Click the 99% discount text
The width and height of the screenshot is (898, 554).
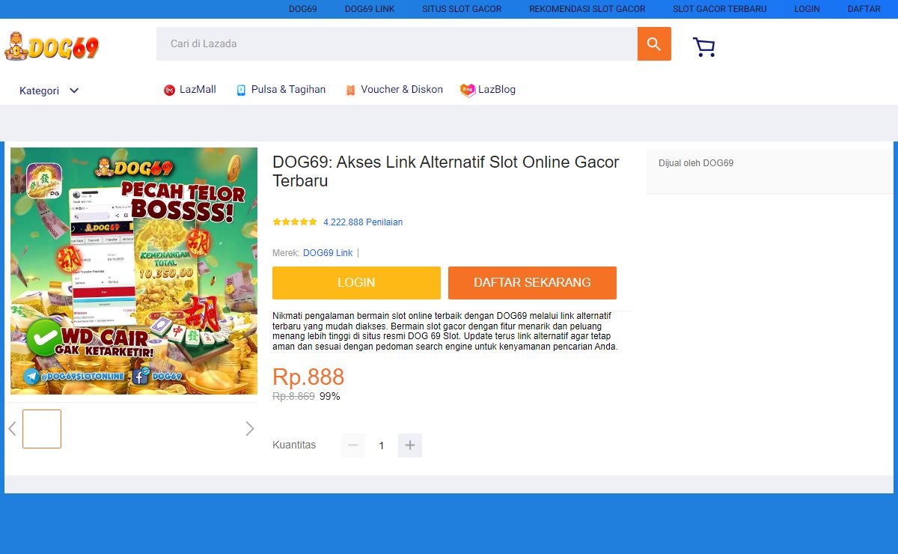point(330,396)
